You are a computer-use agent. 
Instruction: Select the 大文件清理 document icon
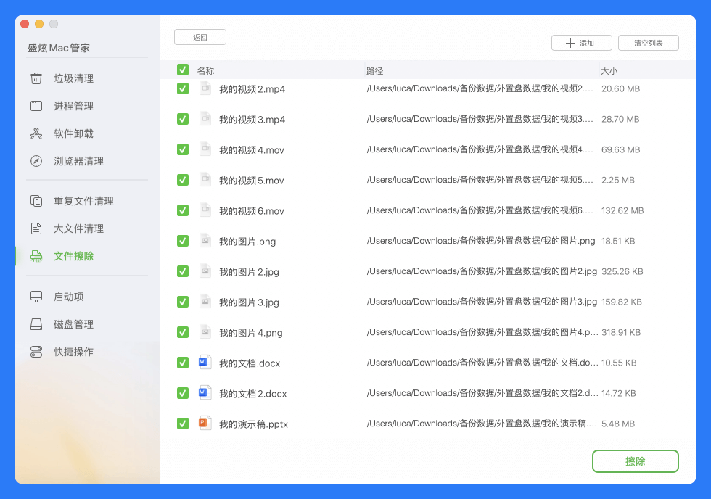[36, 228]
